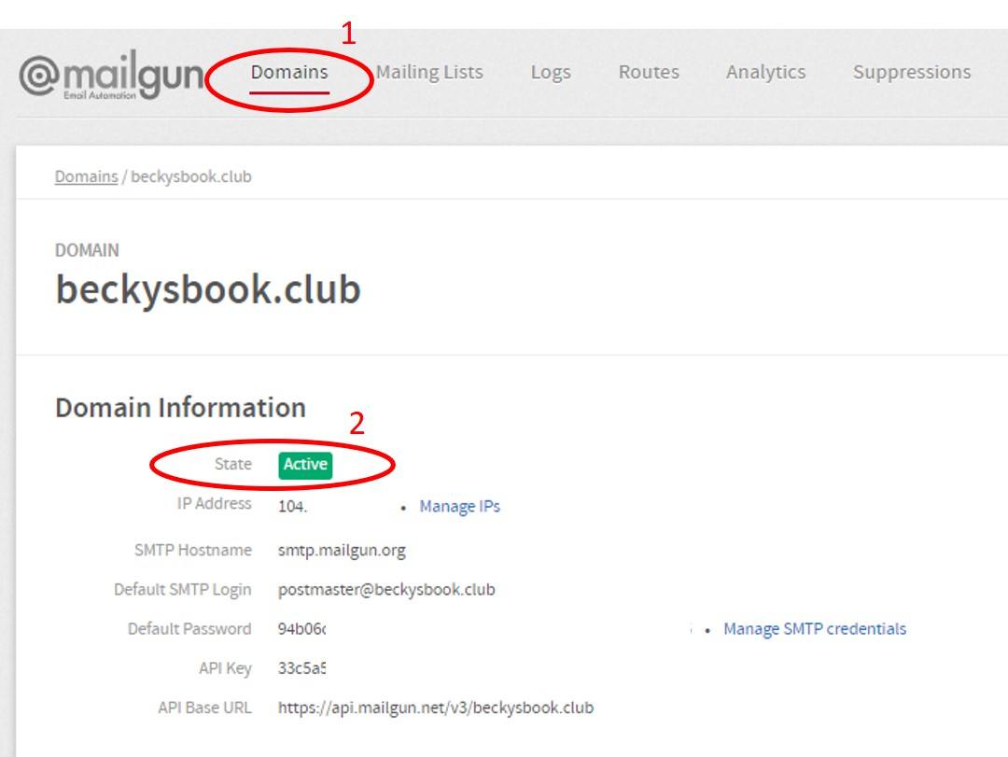The image size is (1008, 757).
Task: Click the Default SMTP Login label
Action: [x=183, y=590]
